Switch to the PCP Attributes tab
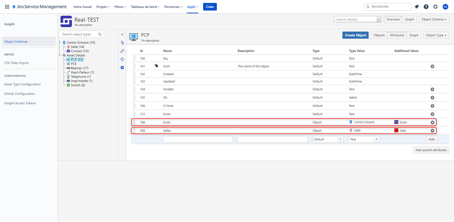Image resolution: width=454 pixels, height=222 pixels. [x=397, y=35]
